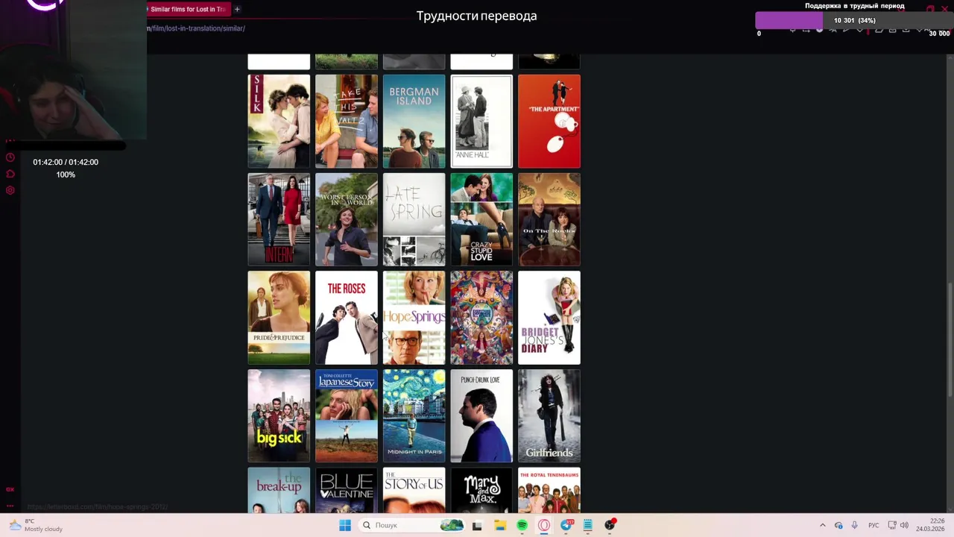
Task: Open the Mary and Max poster
Action: tap(481, 490)
